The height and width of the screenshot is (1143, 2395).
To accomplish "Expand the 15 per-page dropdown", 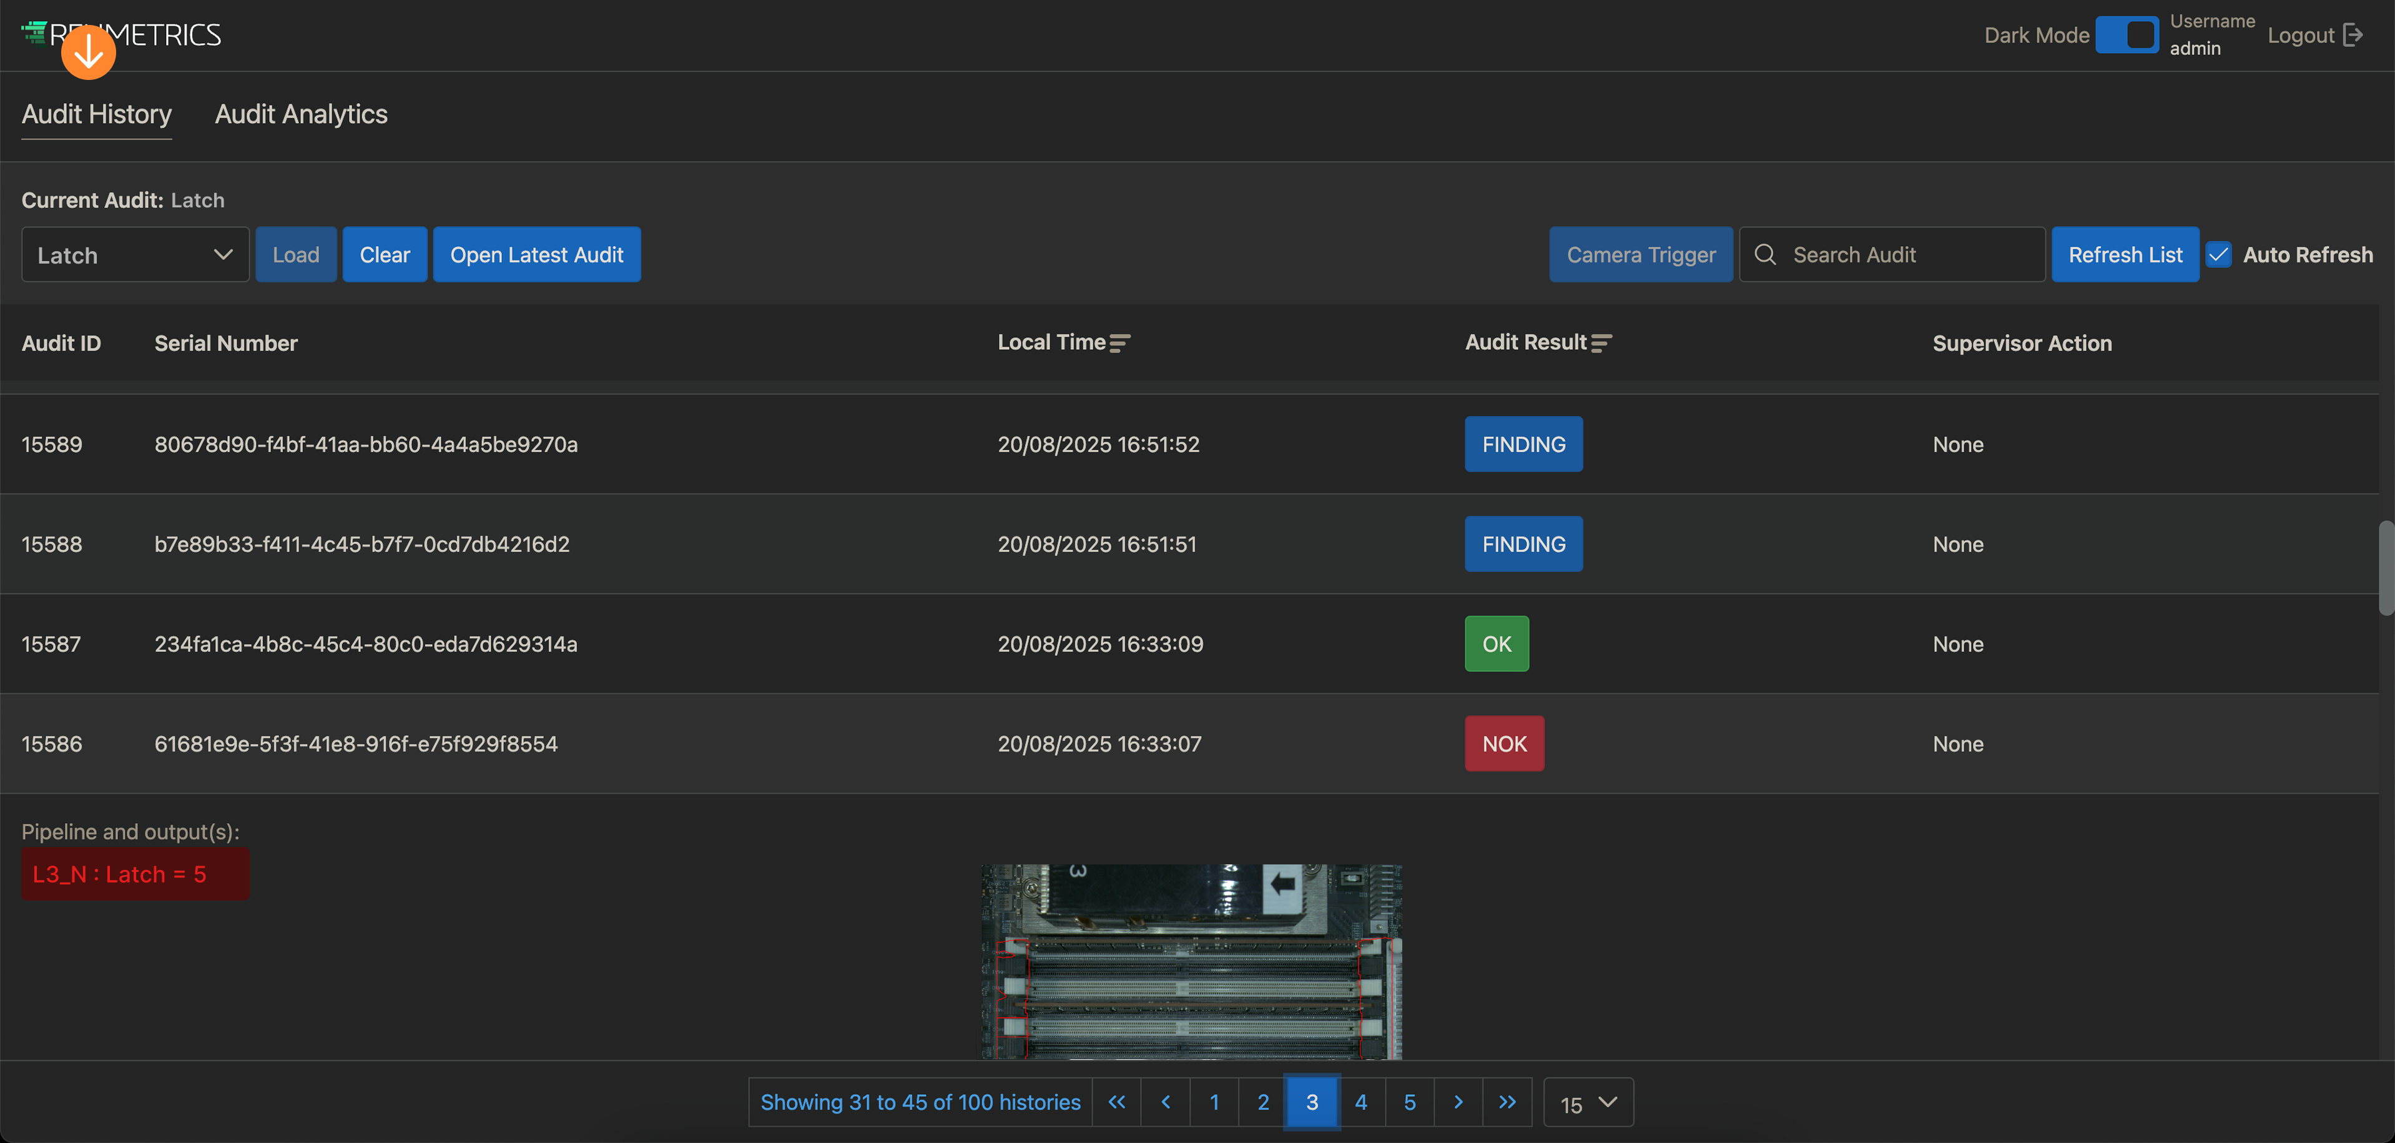I will click(1588, 1103).
